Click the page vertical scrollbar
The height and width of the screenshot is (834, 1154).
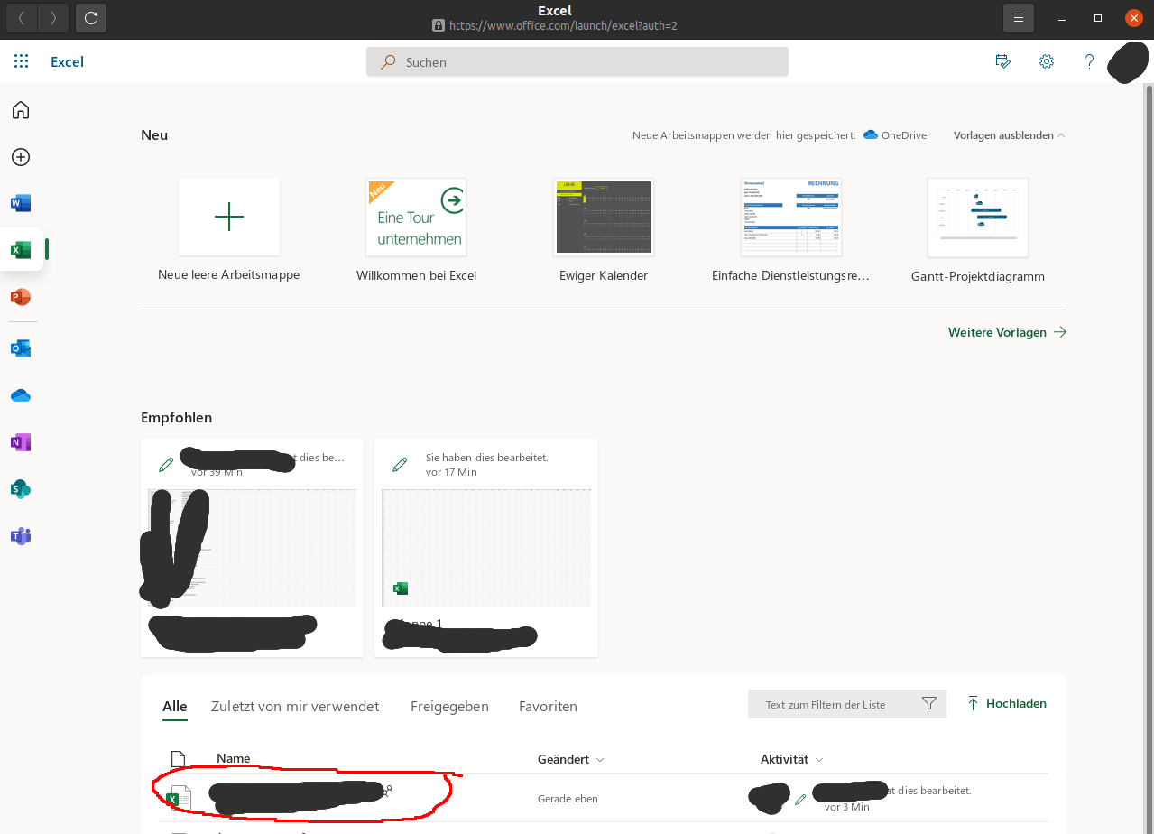1149,459
